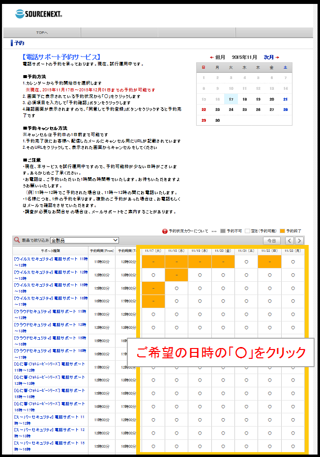Select November 17 in the calendar
The height and width of the screenshot is (457, 320).
pyautogui.click(x=231, y=99)
